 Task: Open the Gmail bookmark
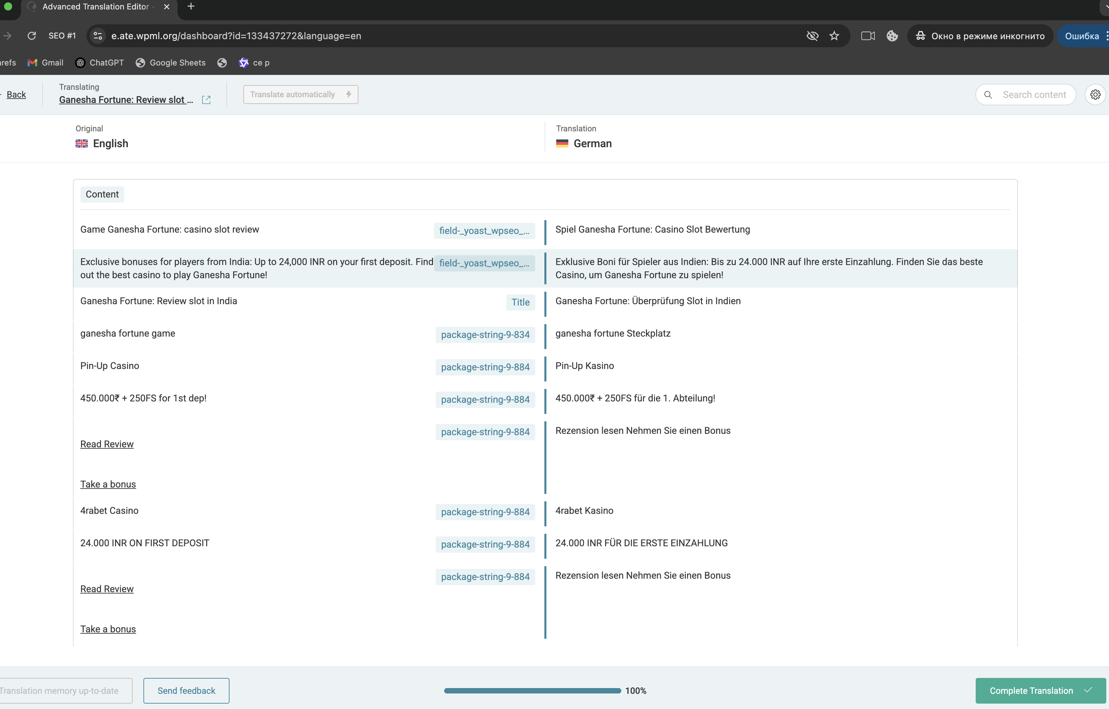tap(46, 63)
